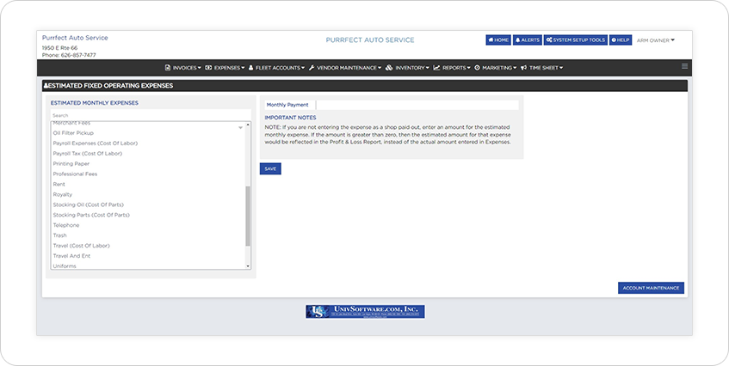The width and height of the screenshot is (729, 366).
Task: Click the Help button
Action: [621, 40]
